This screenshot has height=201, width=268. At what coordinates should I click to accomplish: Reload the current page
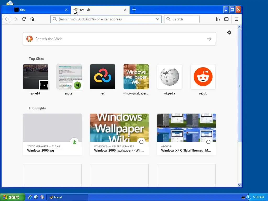point(24,19)
